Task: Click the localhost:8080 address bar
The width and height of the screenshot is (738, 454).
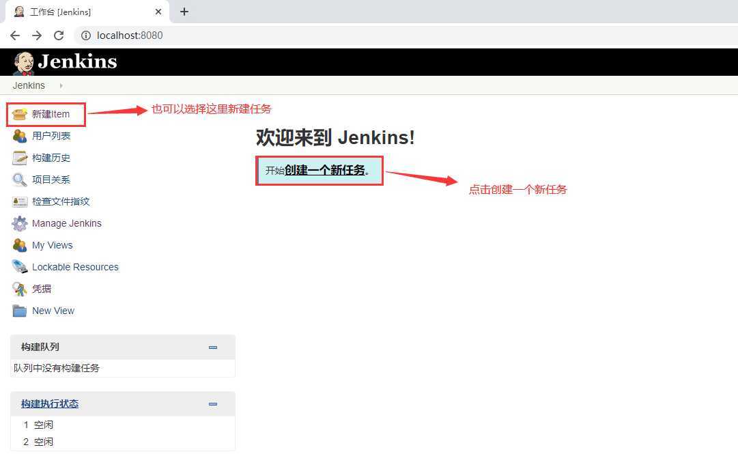Action: click(x=405, y=36)
